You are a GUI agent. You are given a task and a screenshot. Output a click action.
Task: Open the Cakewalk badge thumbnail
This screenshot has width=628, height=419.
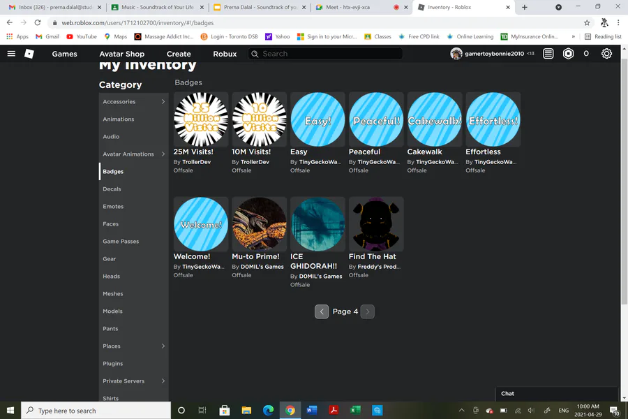pos(435,119)
